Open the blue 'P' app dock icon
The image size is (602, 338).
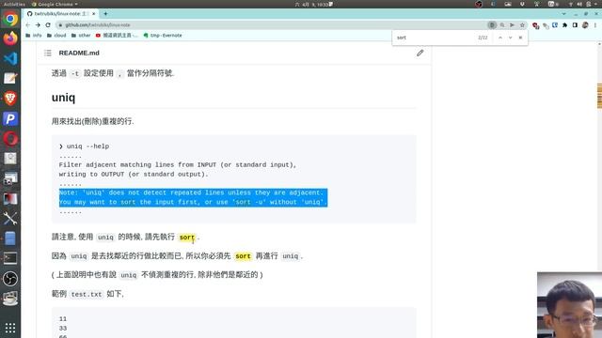pos(10,119)
